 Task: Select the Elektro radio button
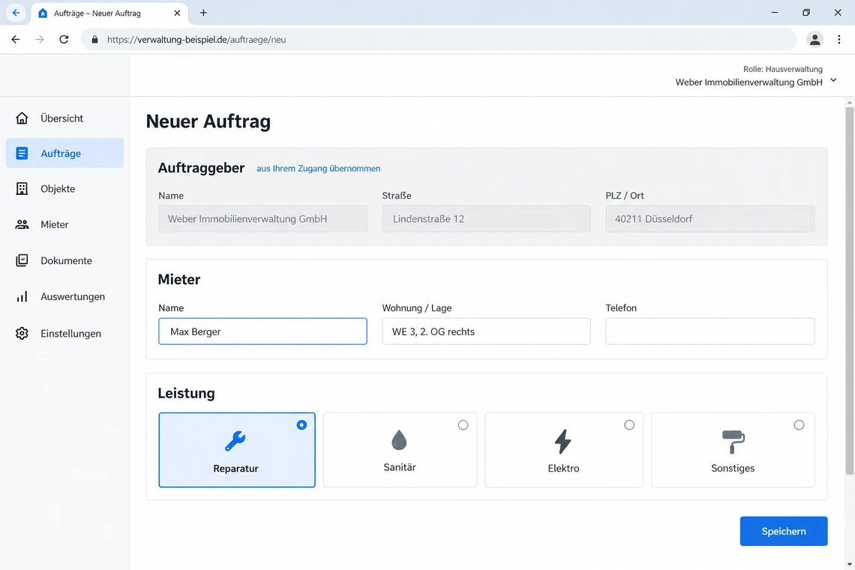coord(629,425)
